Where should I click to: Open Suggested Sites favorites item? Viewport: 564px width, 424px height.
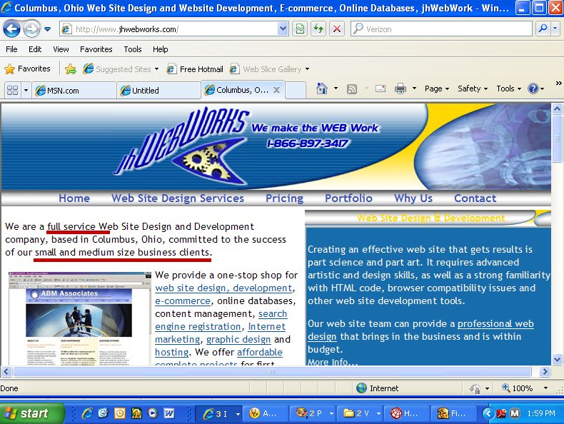[x=121, y=69]
